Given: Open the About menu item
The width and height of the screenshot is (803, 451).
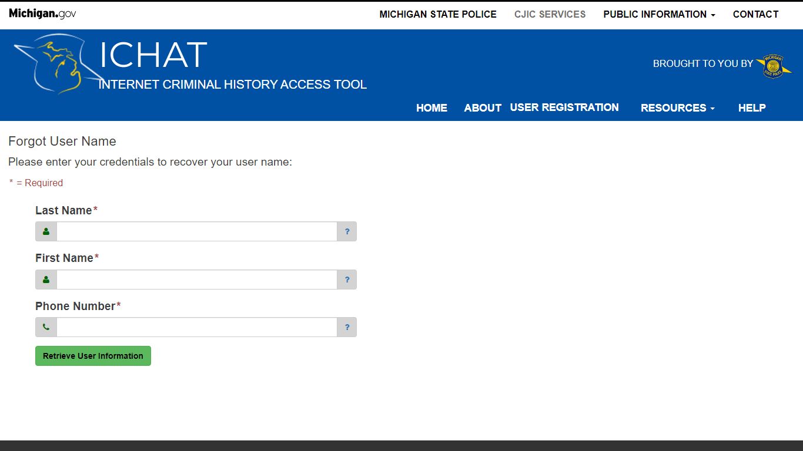Looking at the screenshot, I should coord(483,108).
